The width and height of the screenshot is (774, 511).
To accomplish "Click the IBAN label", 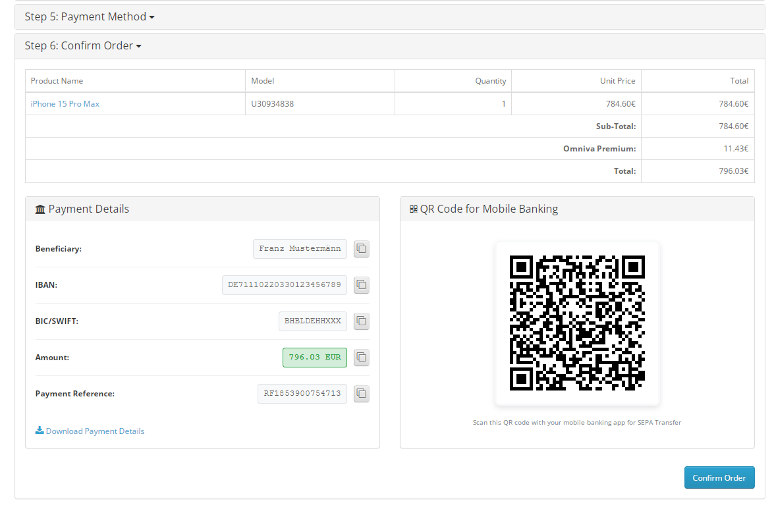I will click(46, 285).
